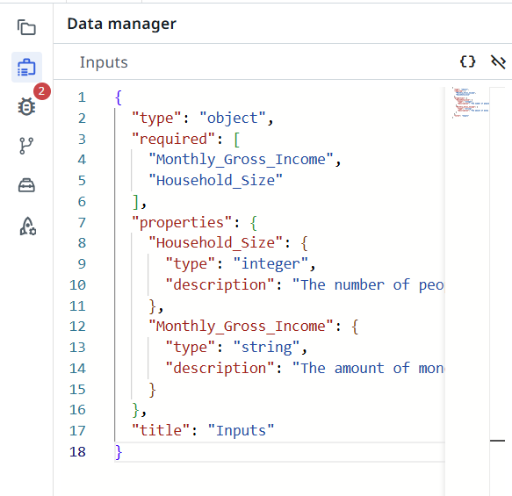Open the toolbox icon in sidebar
The image size is (512, 496).
click(26, 185)
